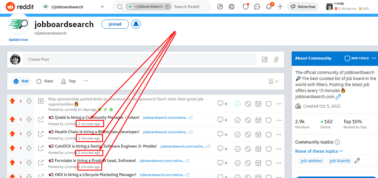Remove the Quidd post with ban icon

[248, 120]
